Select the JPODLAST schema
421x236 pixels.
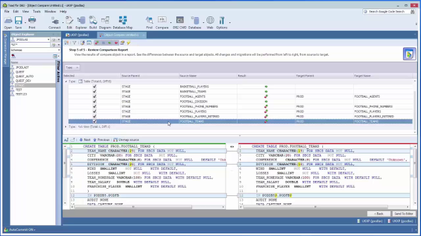point(22,68)
